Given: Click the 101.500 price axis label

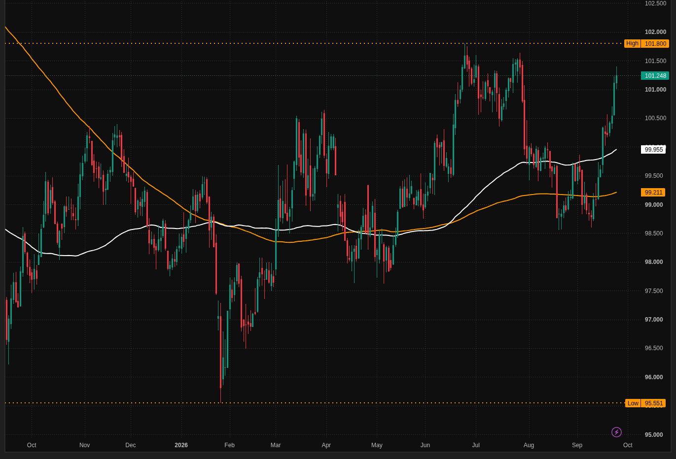Looking at the screenshot, I should point(655,61).
